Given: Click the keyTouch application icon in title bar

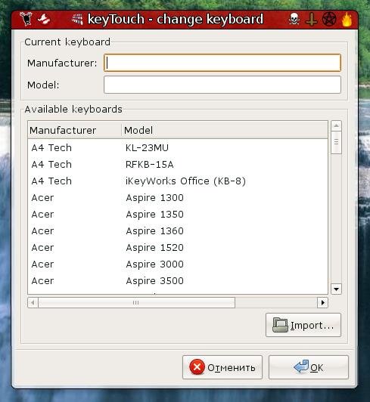Looking at the screenshot, I should click(x=77, y=19).
